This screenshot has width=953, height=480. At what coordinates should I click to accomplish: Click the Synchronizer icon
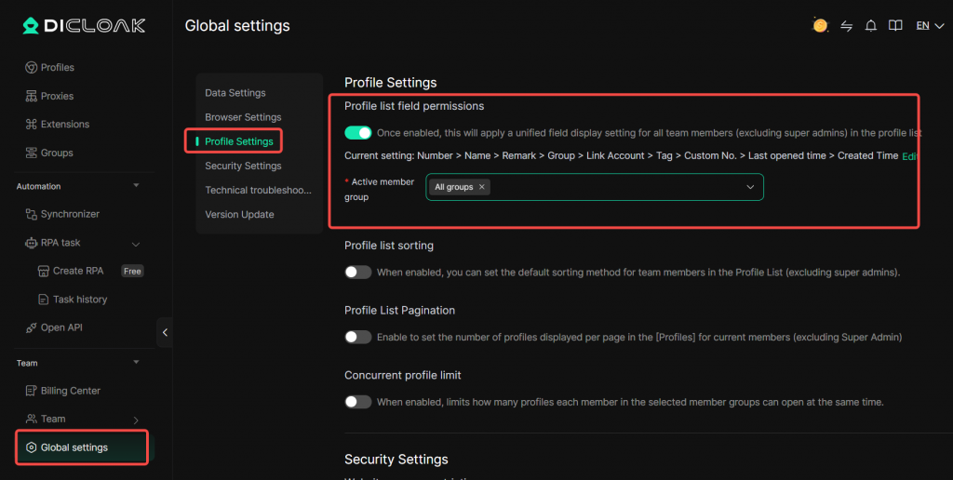pyautogui.click(x=31, y=214)
